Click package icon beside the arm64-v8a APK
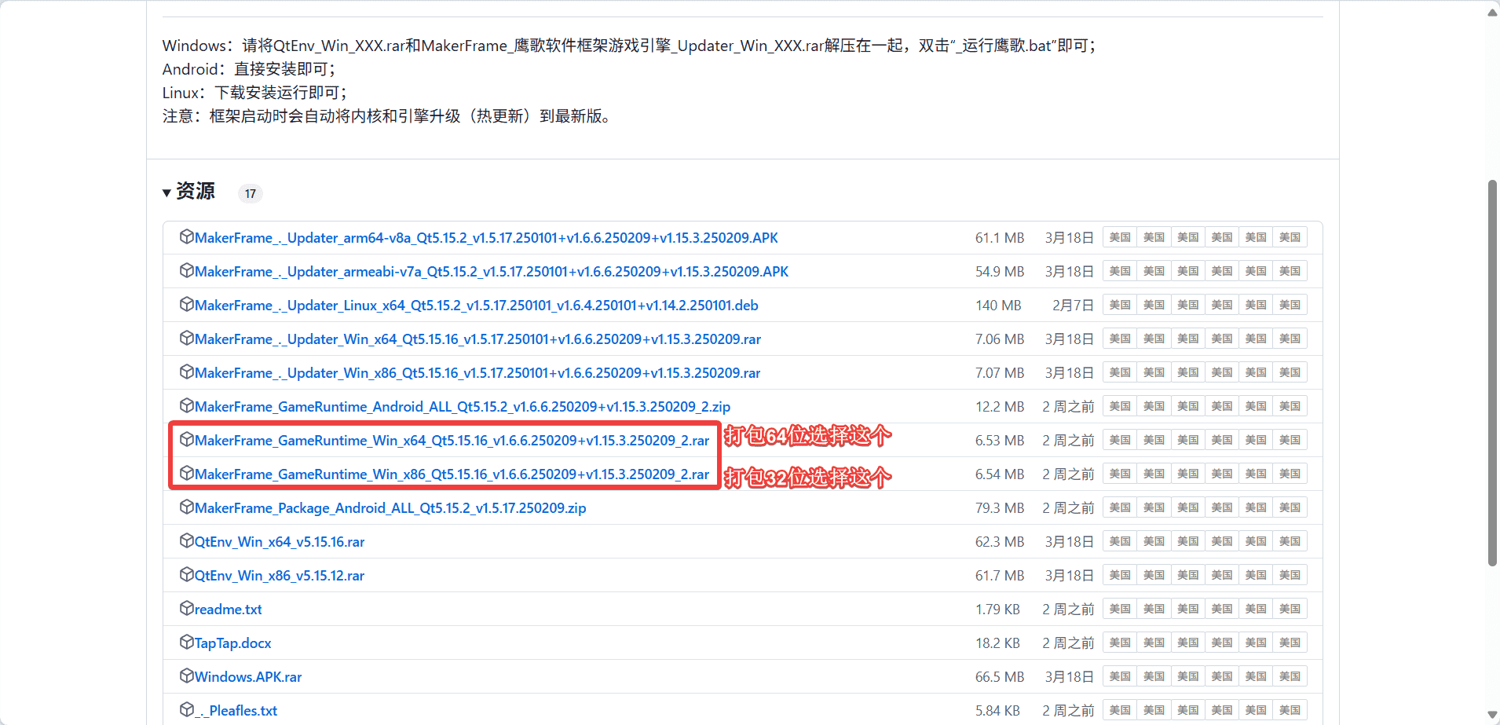This screenshot has width=1500, height=725. 186,236
